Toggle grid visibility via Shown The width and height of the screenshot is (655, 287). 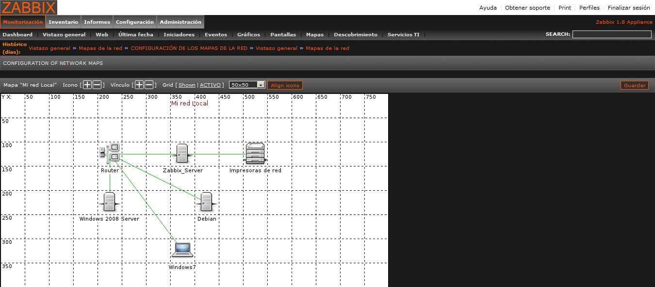[x=187, y=85]
